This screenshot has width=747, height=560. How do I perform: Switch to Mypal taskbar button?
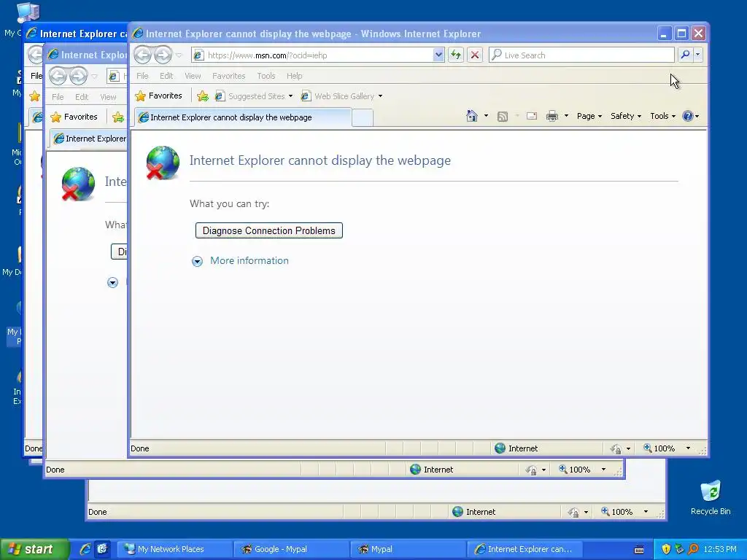tap(408, 549)
